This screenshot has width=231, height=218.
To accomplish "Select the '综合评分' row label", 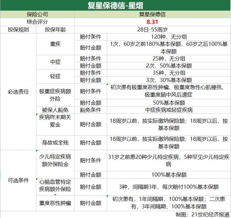I will click(37, 22).
